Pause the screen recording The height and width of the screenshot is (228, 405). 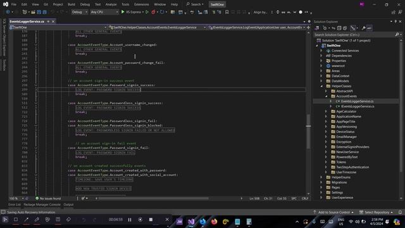pyautogui.click(x=130, y=220)
